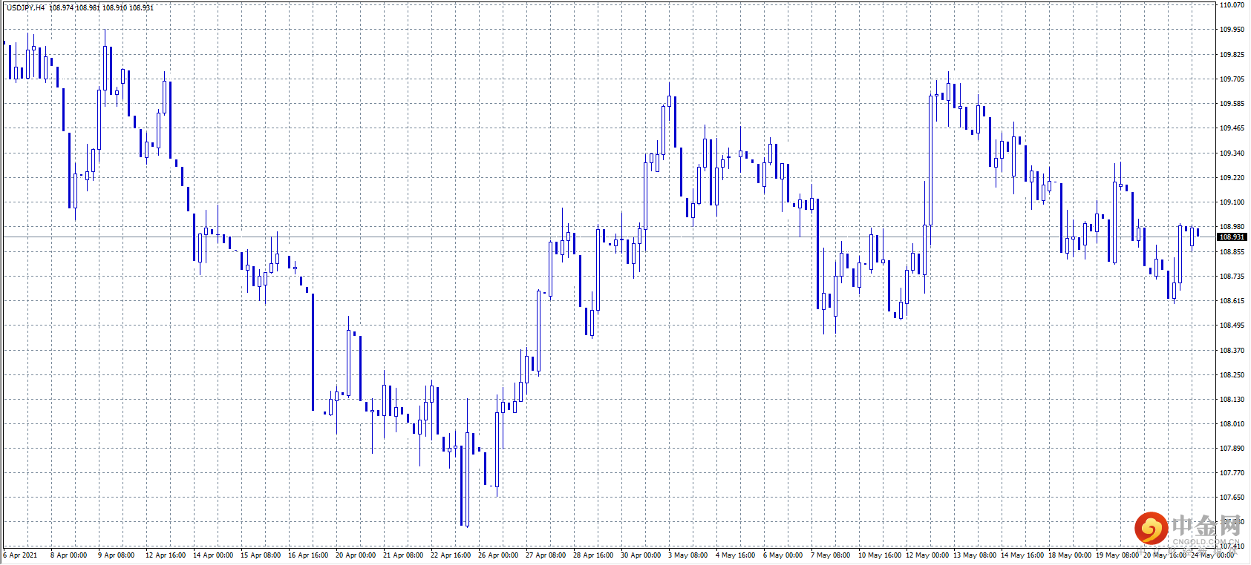Click the 14 May 16:00 time label

1022,555
